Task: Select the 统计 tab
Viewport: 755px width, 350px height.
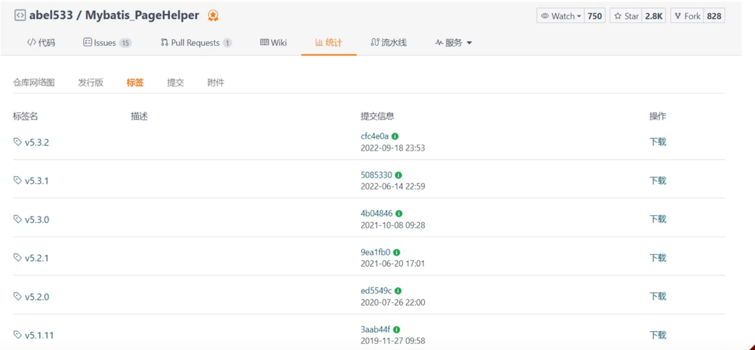Action: point(328,42)
